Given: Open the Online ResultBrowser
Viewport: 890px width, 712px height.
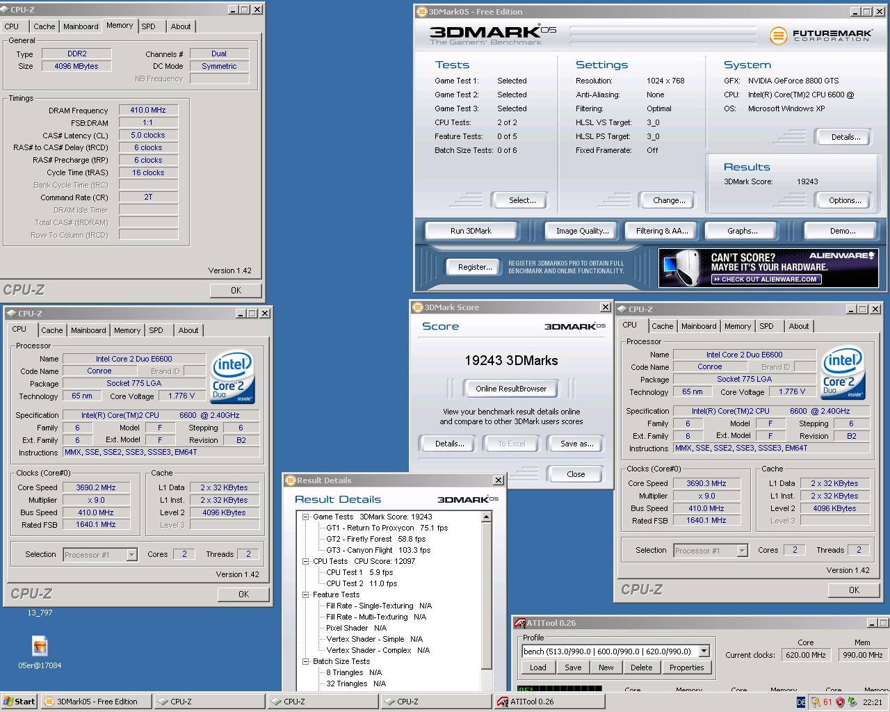Looking at the screenshot, I should coord(511,389).
